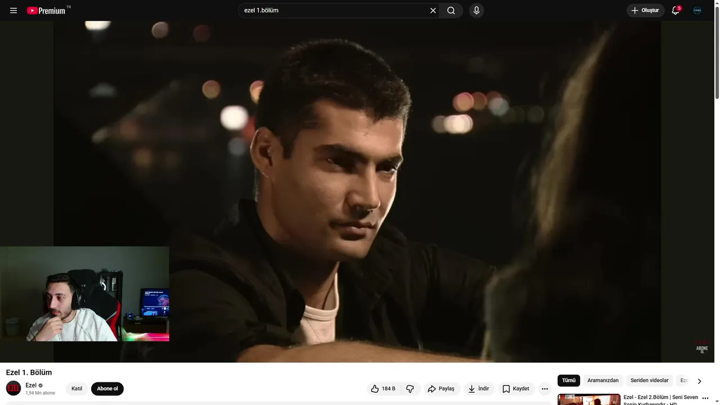Dislike the video
The height and width of the screenshot is (405, 720).
point(410,389)
